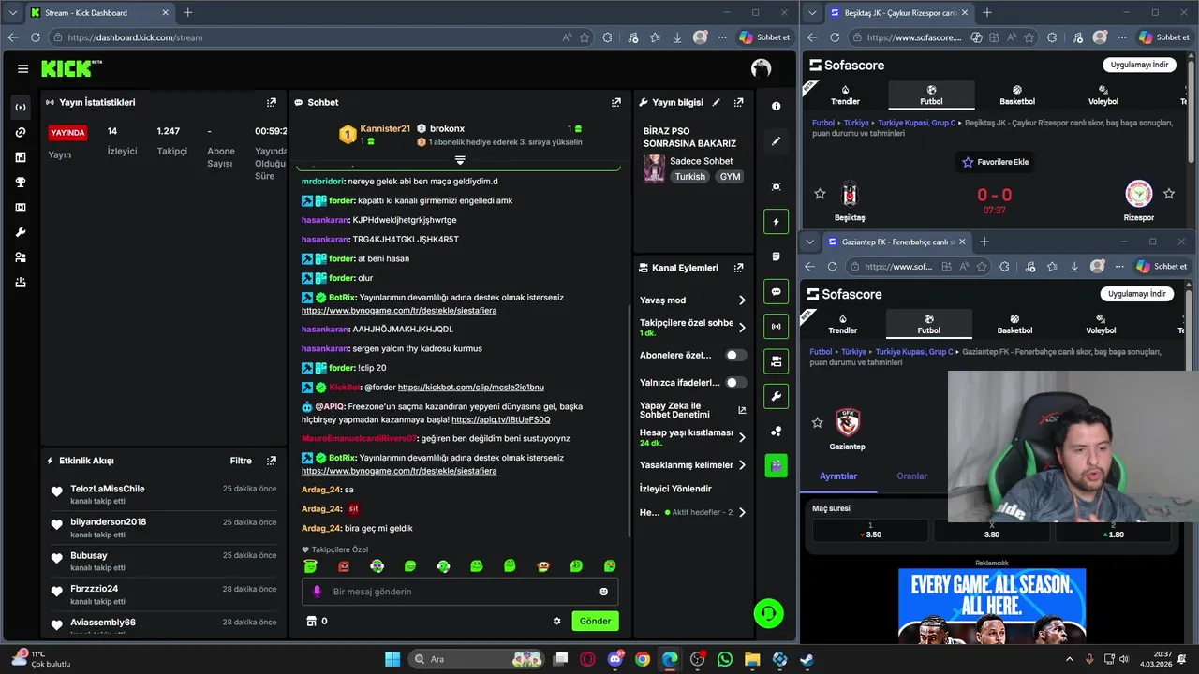Viewport: 1199px width, 674px height.
Task: Open wrench settings icon in left sidebar
Action: [x=21, y=232]
